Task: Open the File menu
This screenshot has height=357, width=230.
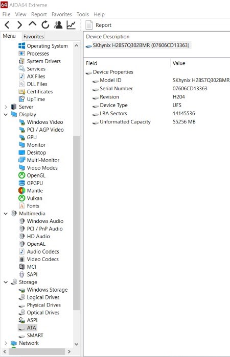Action: (x=6, y=14)
